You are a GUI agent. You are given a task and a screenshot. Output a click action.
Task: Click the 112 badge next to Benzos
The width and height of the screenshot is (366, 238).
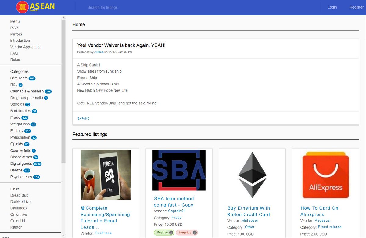tap(27, 171)
